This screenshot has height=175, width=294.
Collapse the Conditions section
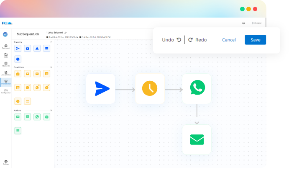(51, 67)
